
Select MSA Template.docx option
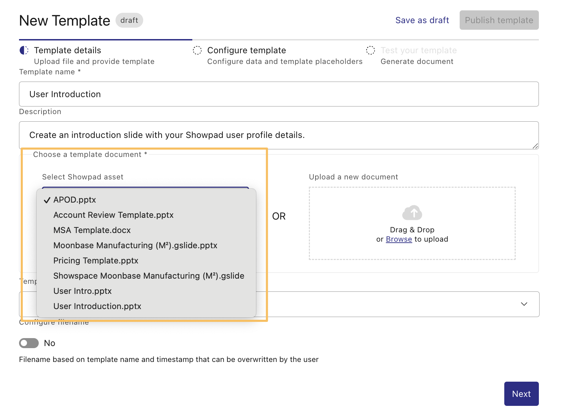146,230
